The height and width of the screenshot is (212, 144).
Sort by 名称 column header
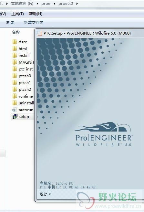pos(16,32)
